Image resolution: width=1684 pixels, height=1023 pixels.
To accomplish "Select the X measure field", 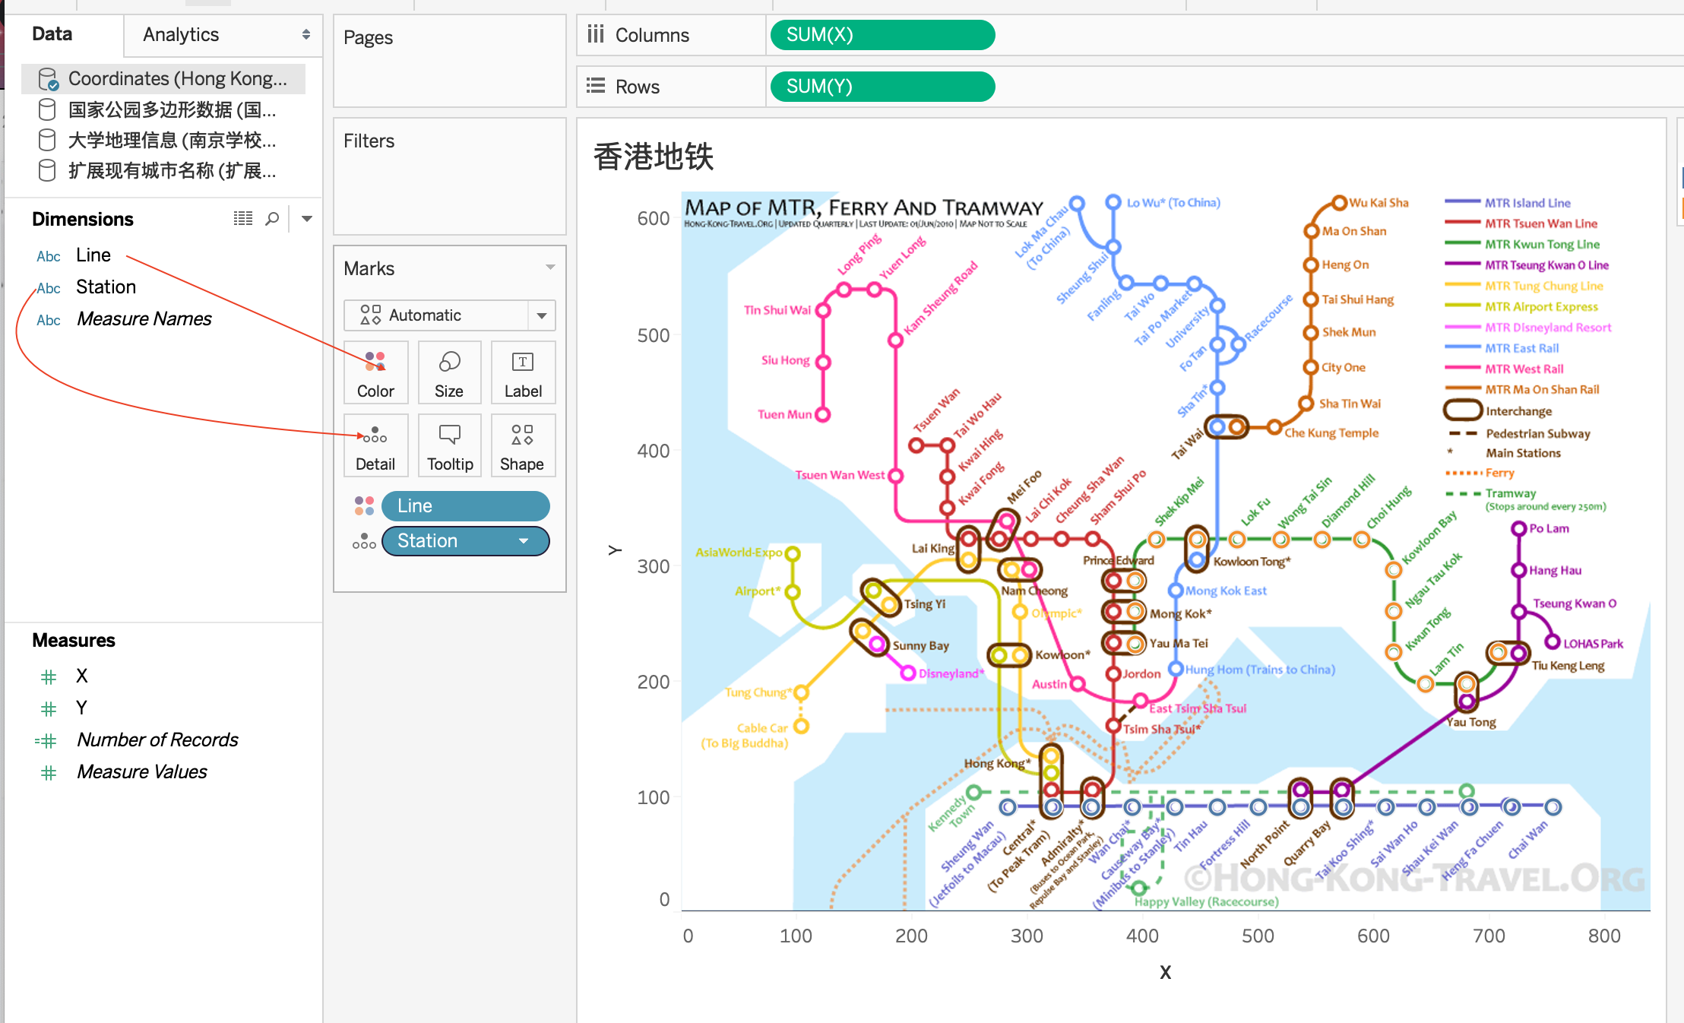I will pyautogui.click(x=82, y=676).
